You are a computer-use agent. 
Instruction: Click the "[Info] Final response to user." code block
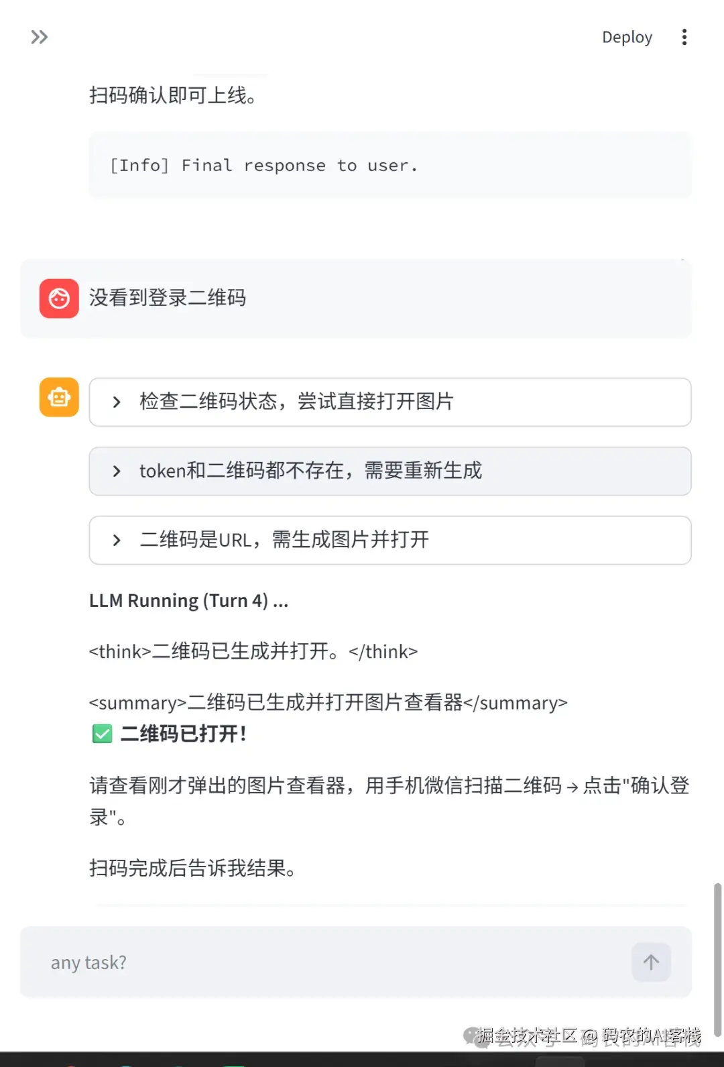coord(389,165)
